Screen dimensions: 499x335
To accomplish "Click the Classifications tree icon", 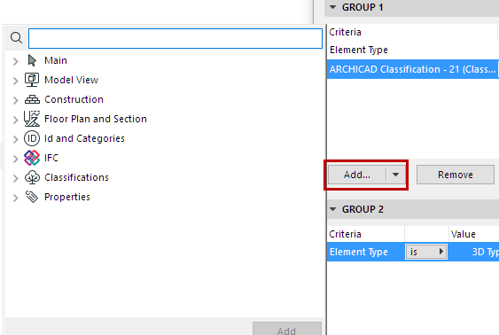I will 32,177.
